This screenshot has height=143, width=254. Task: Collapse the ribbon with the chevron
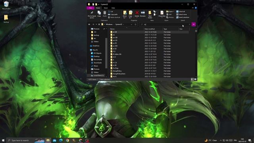(x=193, y=8)
